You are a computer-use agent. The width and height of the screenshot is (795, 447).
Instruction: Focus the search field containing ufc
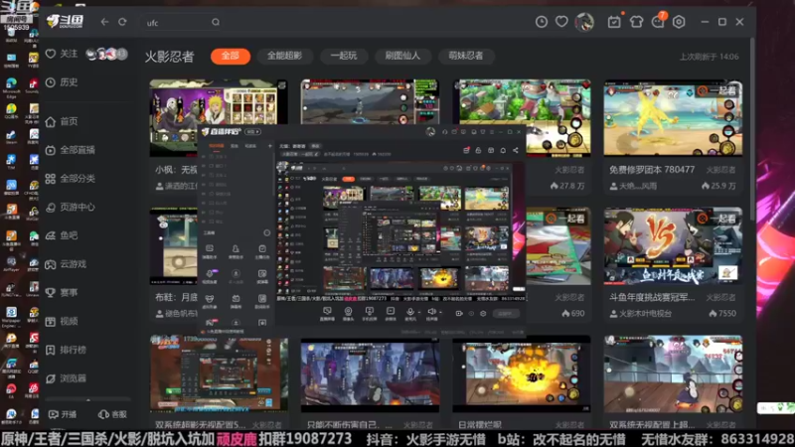point(183,22)
